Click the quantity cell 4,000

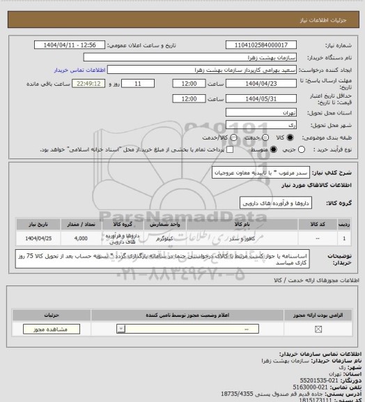coord(81,239)
